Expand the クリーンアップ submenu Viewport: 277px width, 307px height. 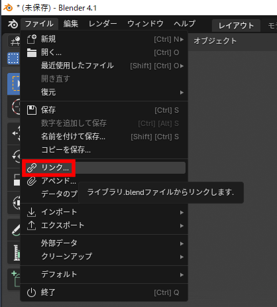(x=104, y=257)
